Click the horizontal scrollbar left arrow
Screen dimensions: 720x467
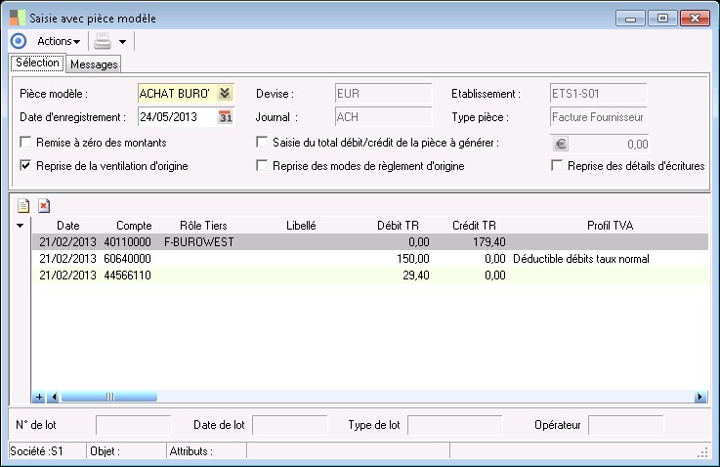pos(54,397)
